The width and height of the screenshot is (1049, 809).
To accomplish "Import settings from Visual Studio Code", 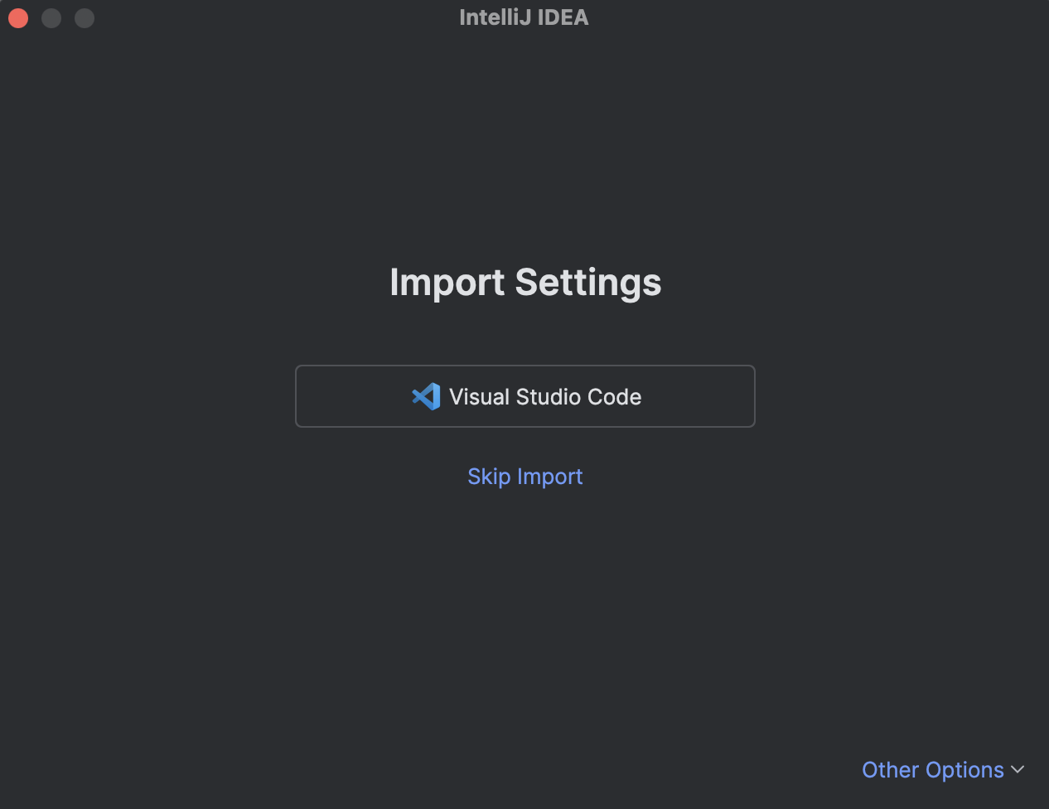I will pos(525,396).
